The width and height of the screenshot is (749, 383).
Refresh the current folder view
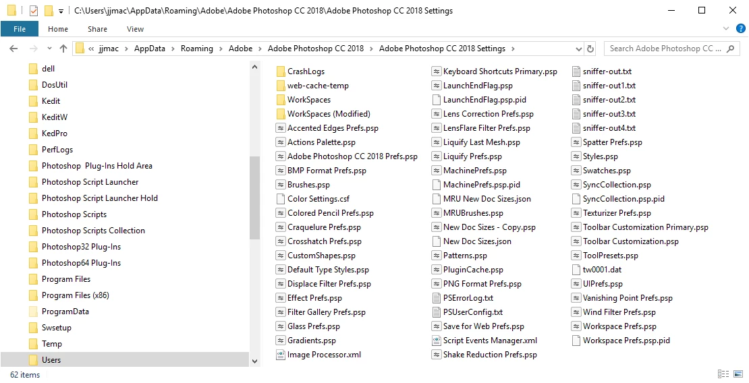tap(590, 49)
